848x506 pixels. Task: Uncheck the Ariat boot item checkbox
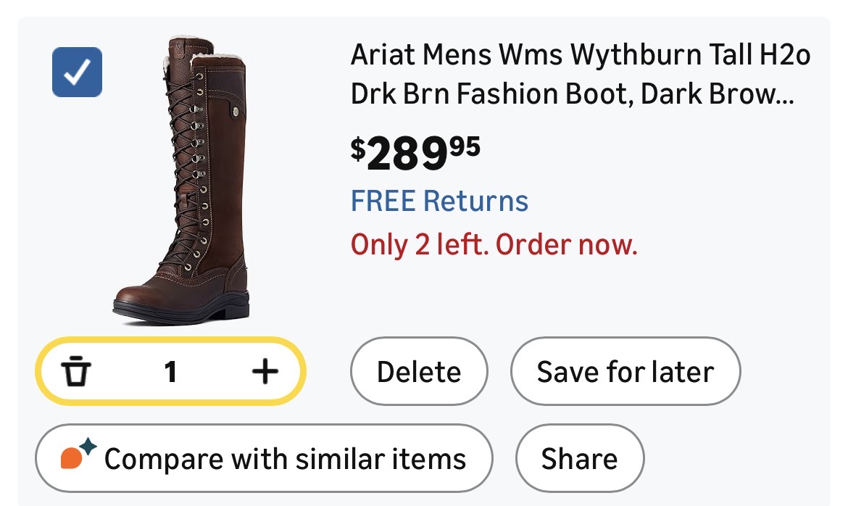coord(77,72)
